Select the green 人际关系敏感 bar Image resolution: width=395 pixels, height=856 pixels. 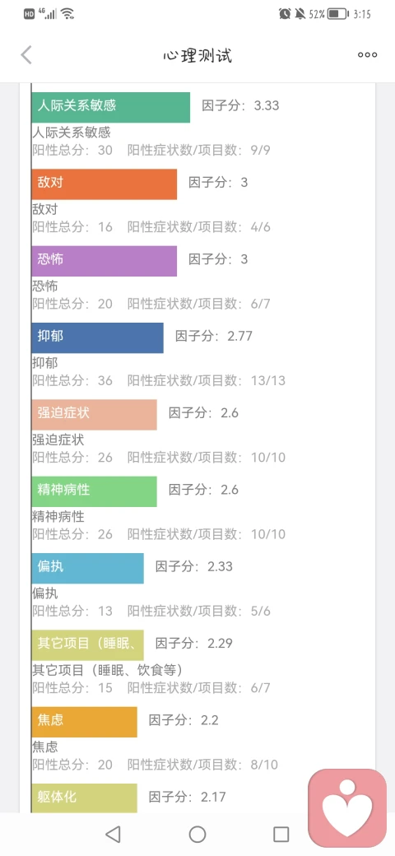(111, 108)
